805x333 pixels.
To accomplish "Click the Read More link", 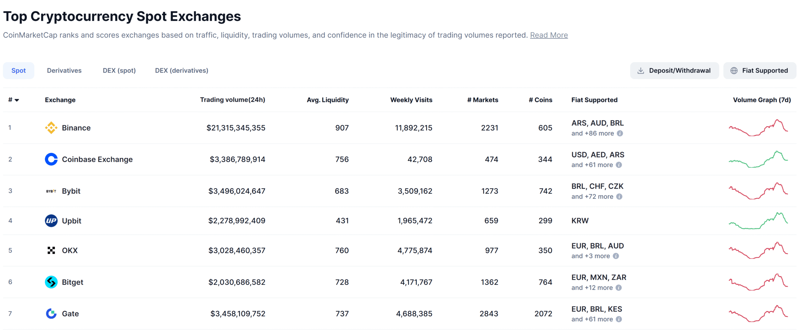I will click(x=549, y=35).
